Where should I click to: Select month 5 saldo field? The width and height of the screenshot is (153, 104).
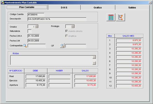pos(129,57)
